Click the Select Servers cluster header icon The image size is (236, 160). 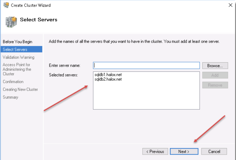pyautogui.click(x=11, y=22)
